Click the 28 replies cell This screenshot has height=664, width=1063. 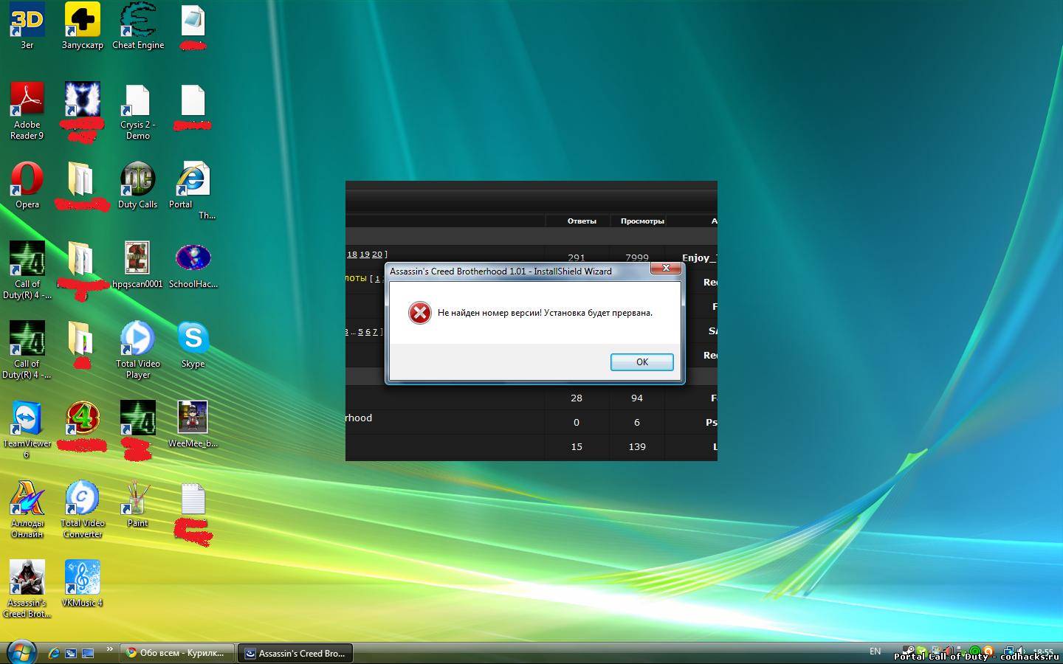click(x=577, y=398)
